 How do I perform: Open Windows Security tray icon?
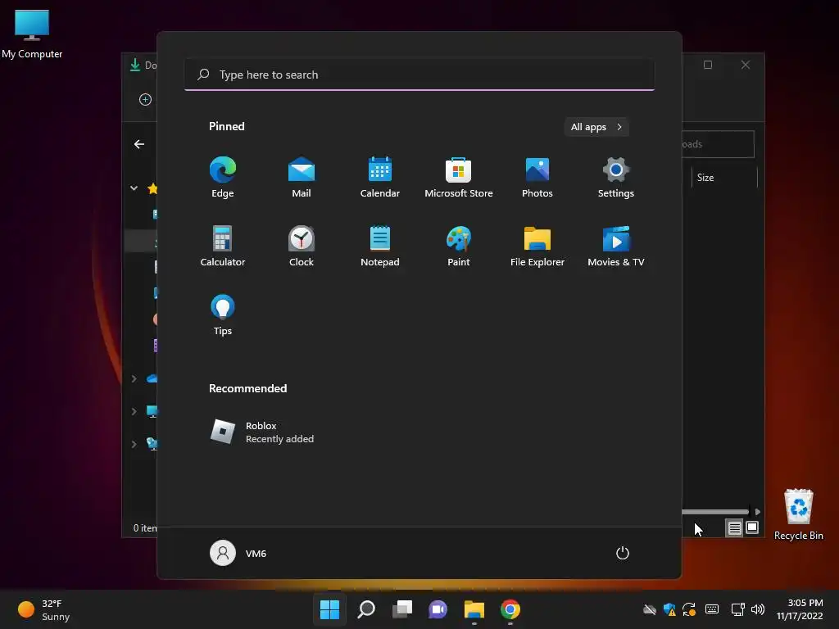[669, 609]
